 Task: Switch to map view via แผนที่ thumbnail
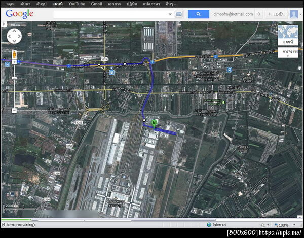tap(288, 35)
